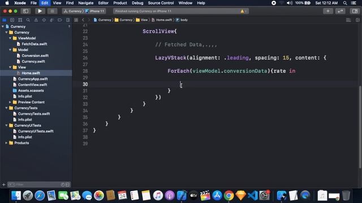Click line number 30 in gutter

coord(85,84)
